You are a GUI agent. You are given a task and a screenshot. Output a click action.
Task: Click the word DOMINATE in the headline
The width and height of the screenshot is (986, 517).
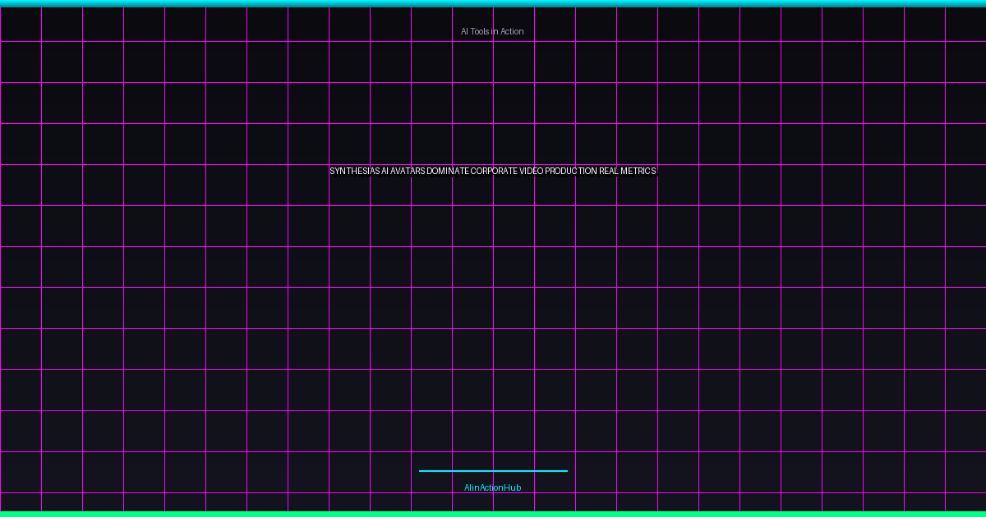[x=448, y=172]
